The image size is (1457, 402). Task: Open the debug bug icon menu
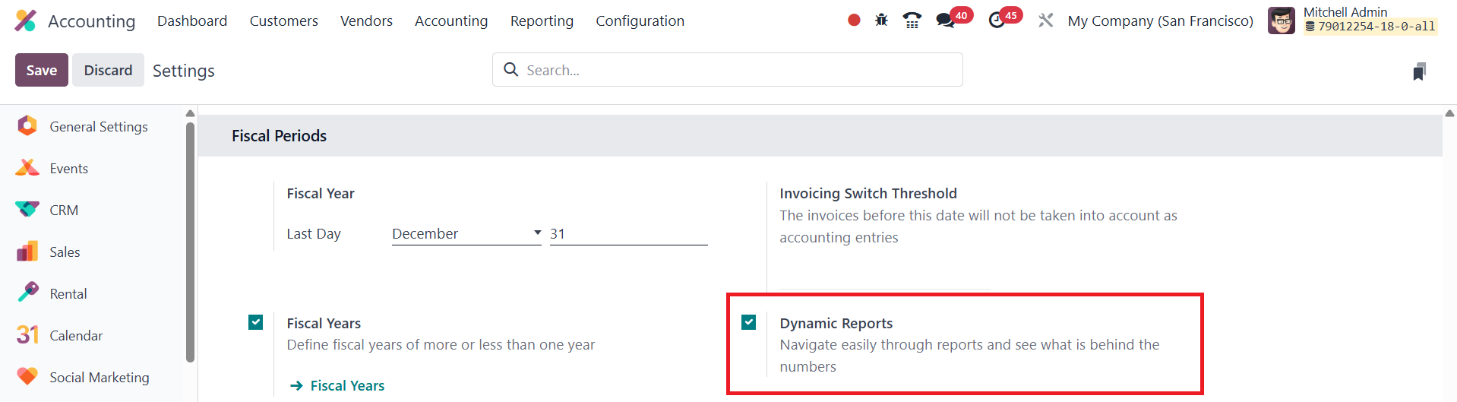point(881,21)
